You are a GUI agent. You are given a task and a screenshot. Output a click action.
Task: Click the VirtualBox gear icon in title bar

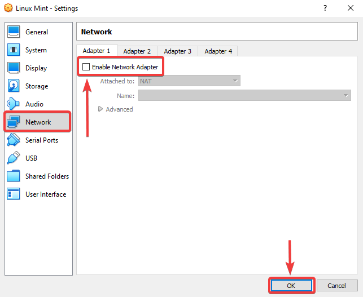pos(8,8)
